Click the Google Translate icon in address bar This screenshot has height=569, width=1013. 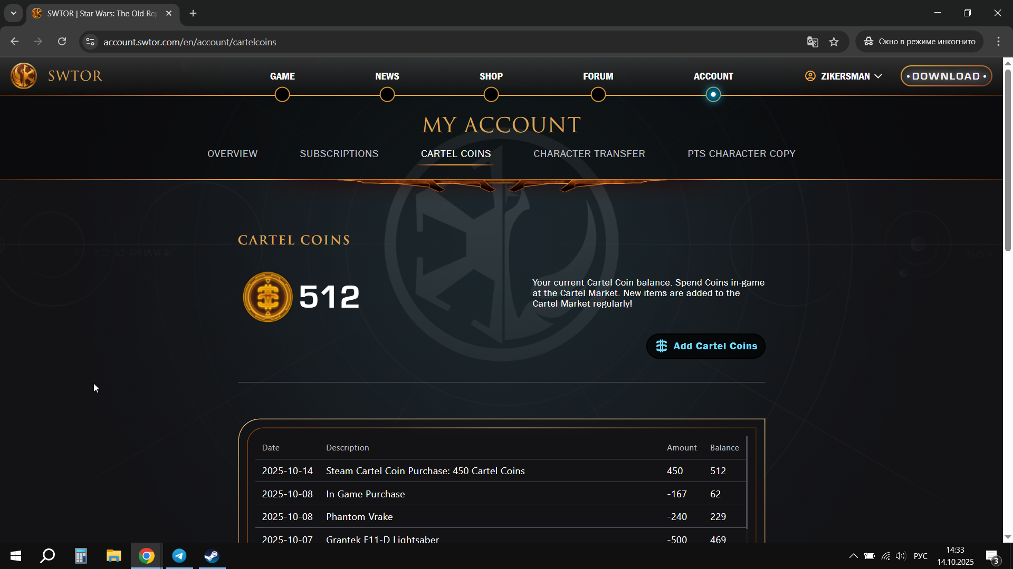[813, 42]
